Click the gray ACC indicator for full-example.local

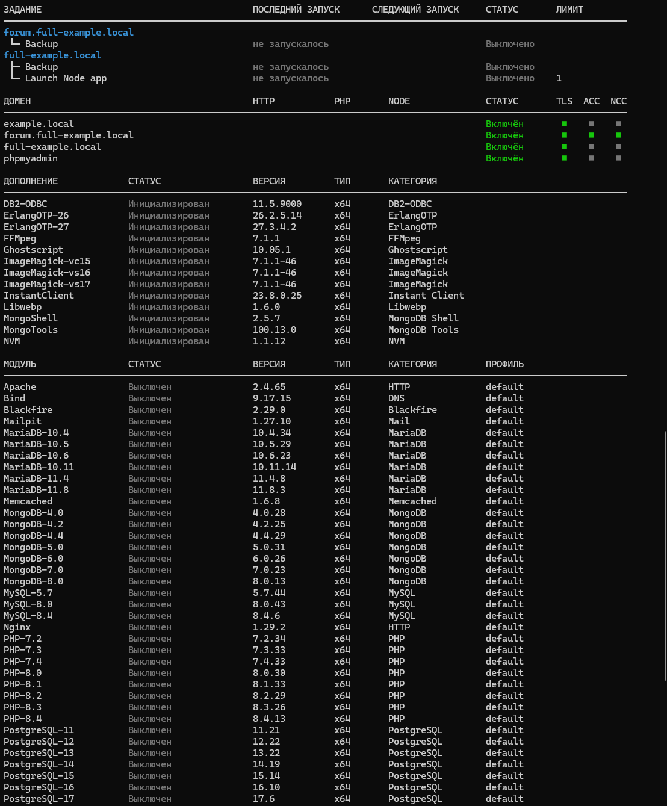[591, 147]
